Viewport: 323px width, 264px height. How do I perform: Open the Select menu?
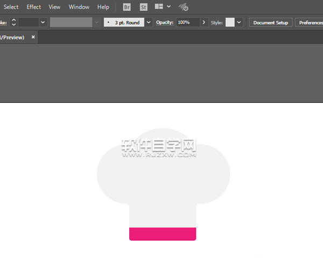[x=11, y=7]
